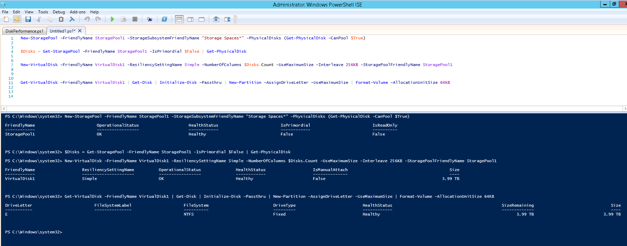The width and height of the screenshot is (627, 246).
Task: Save the current script
Action: [x=28, y=20]
